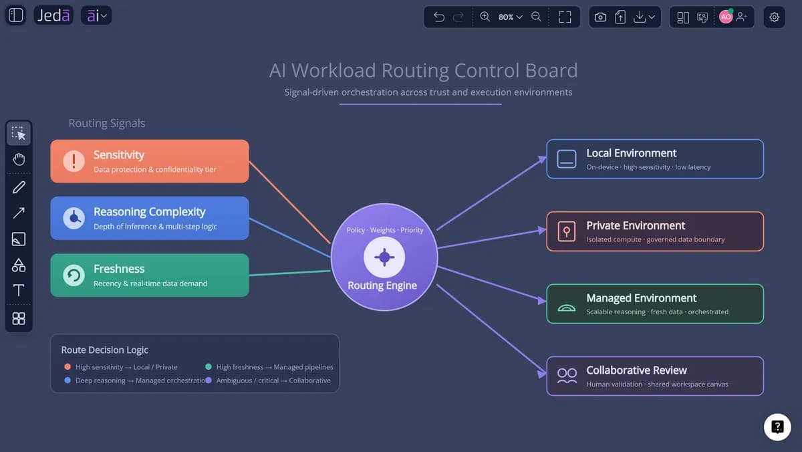802x452 pixels.
Task: Select the Sensitivity signal card
Action: click(150, 161)
